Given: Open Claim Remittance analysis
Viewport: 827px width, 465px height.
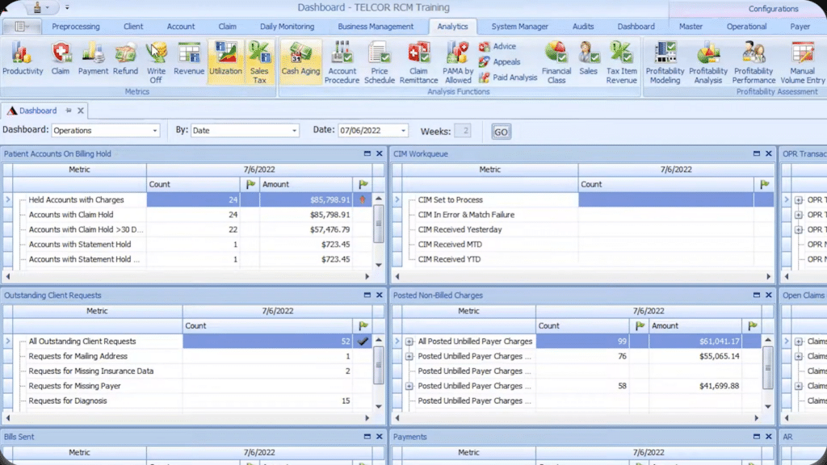Looking at the screenshot, I should click(419, 62).
